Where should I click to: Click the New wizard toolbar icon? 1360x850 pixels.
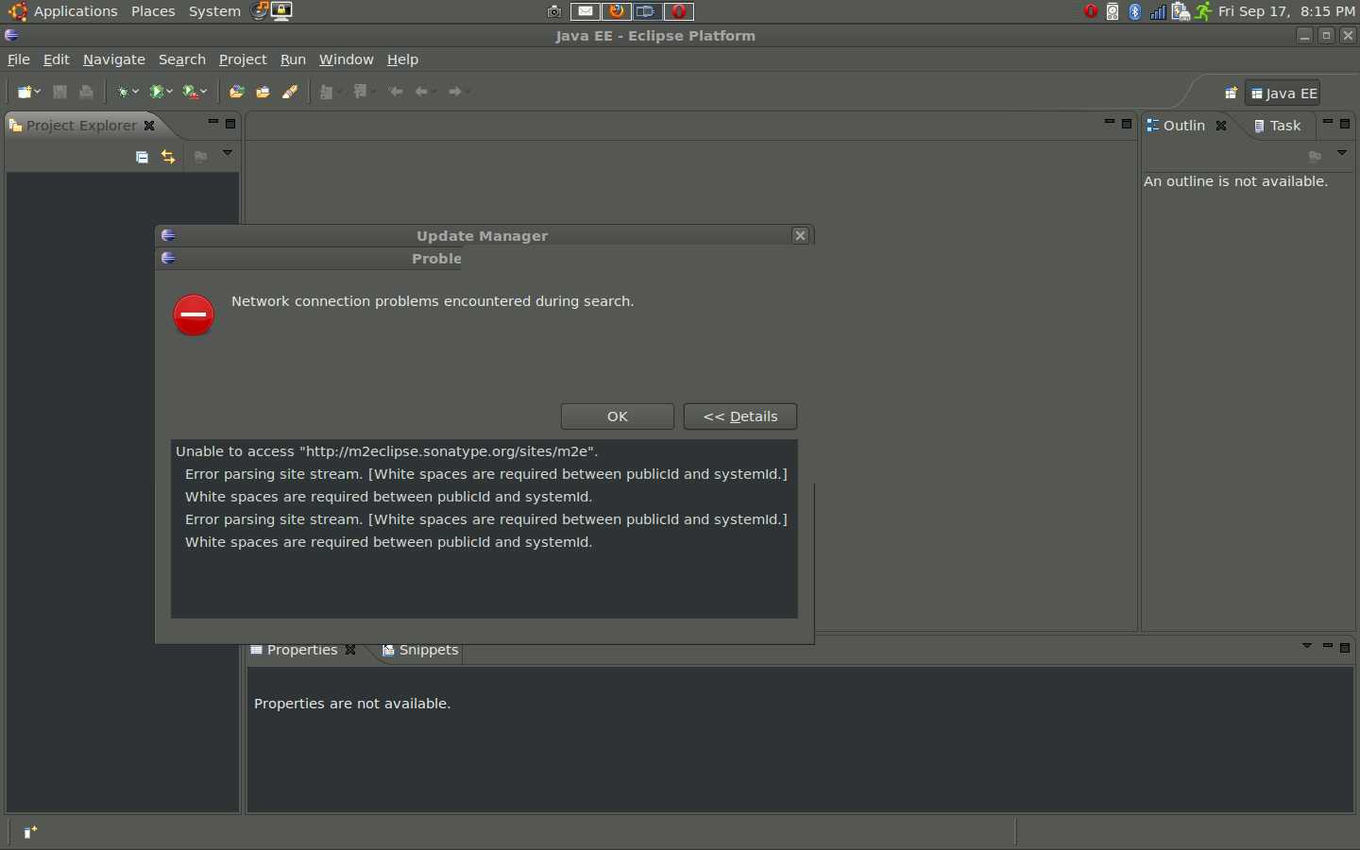point(25,92)
